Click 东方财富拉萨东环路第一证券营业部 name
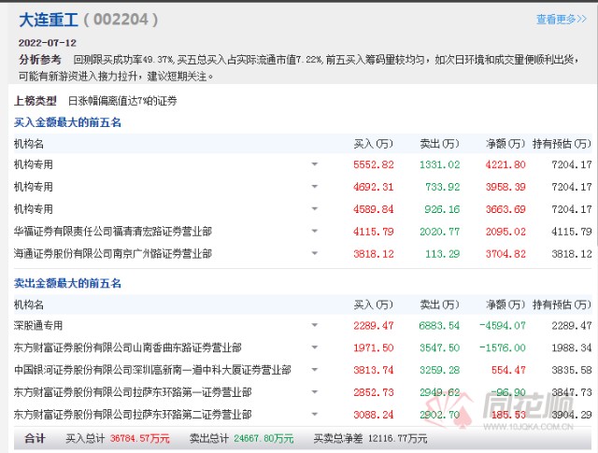The width and height of the screenshot is (598, 453). (x=133, y=392)
